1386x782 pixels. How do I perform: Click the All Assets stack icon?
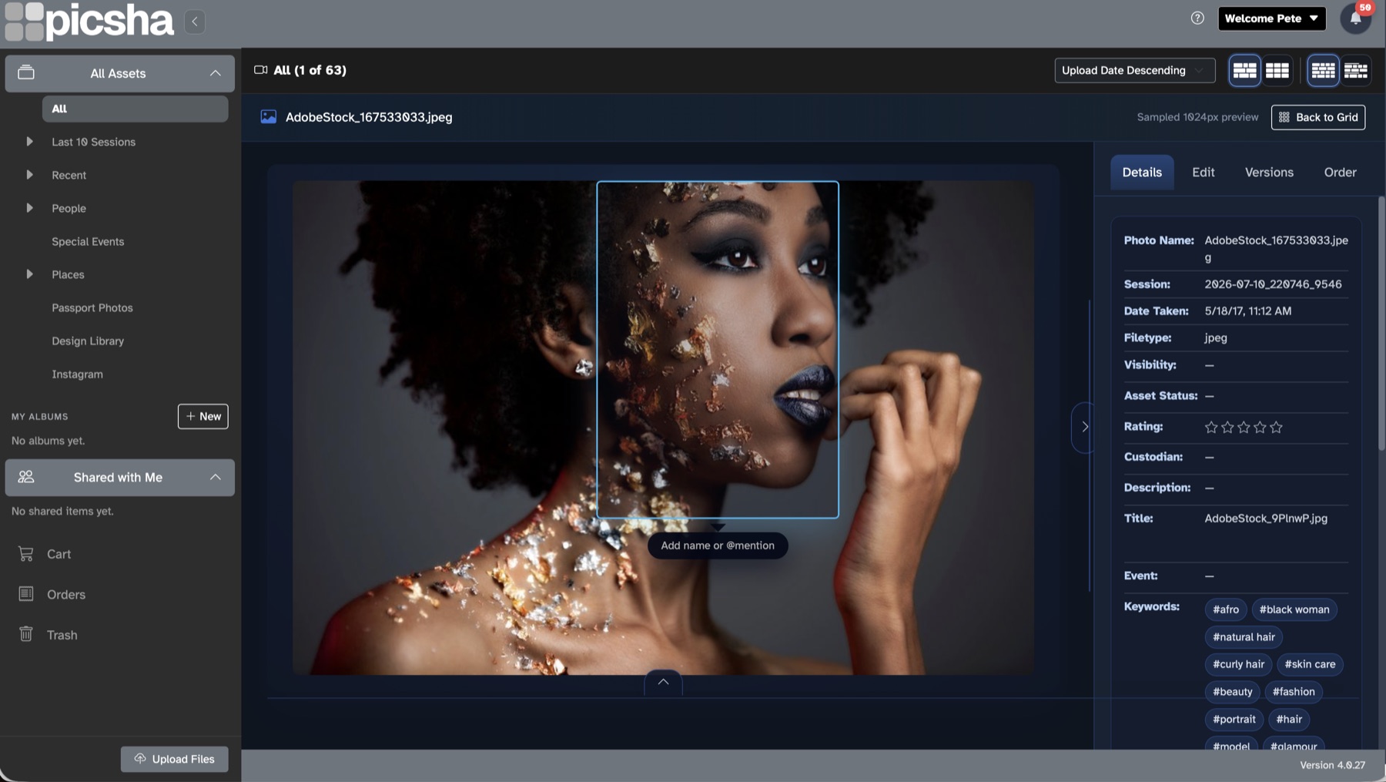pos(26,72)
